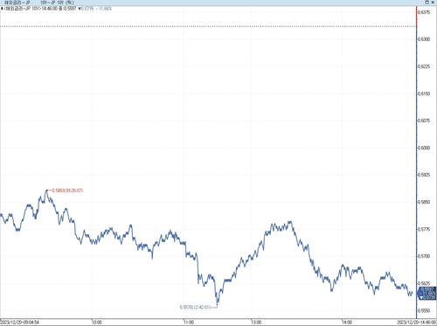Click the 0.5925 y-axis value

click(x=424, y=175)
